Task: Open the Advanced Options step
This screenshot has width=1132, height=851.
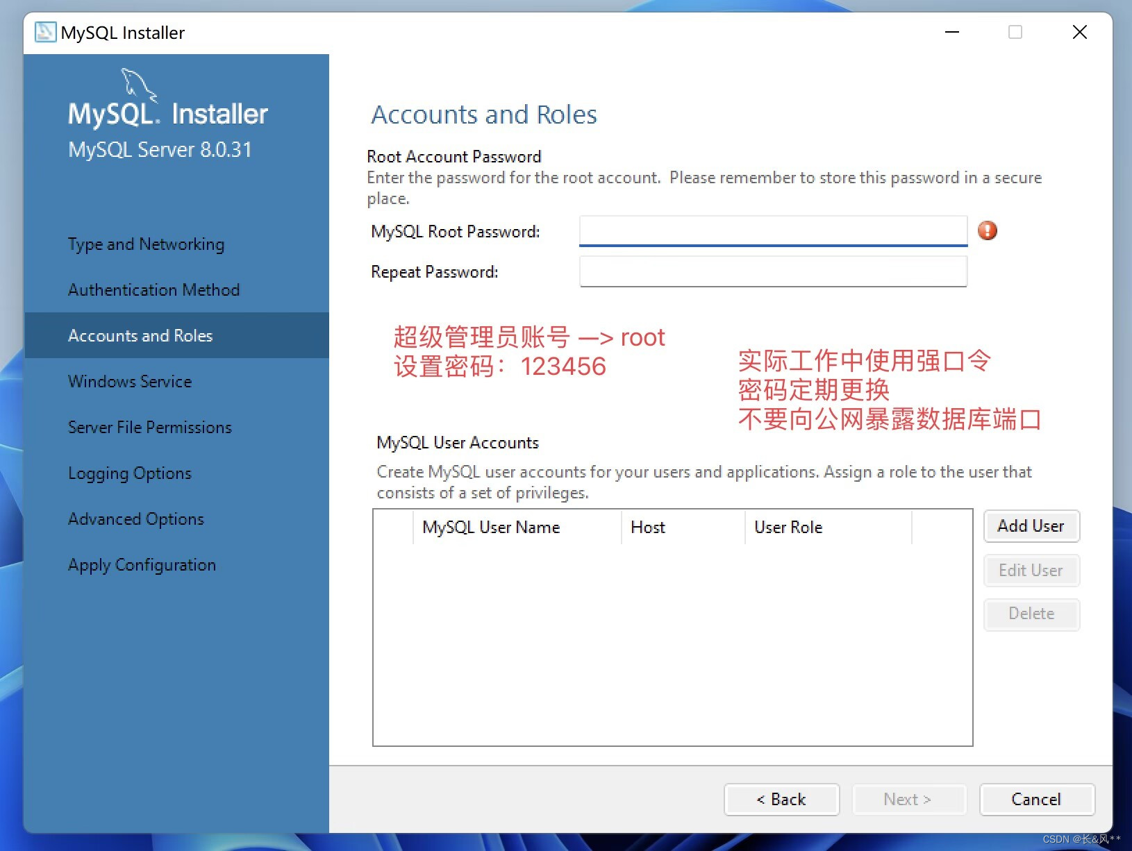Action: [136, 519]
